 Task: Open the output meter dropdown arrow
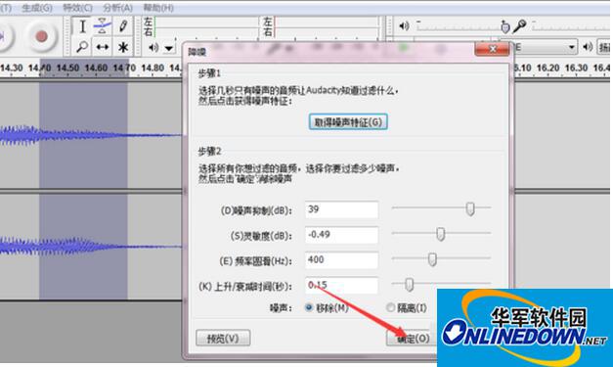(169, 49)
